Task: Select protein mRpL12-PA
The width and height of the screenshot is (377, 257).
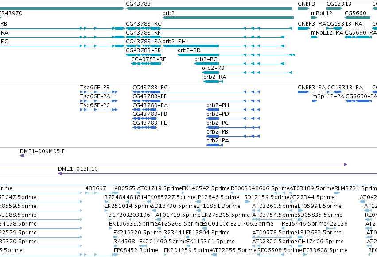Action: tap(315, 101)
